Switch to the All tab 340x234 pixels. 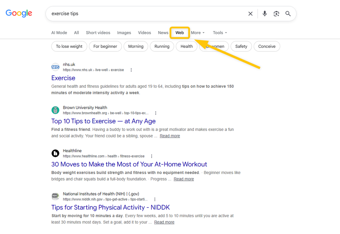pyautogui.click(x=76, y=33)
